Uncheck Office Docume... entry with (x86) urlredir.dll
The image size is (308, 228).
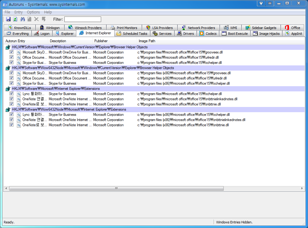coord(11,78)
